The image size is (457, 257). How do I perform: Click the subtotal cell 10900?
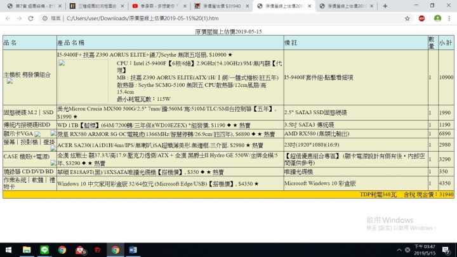446,77
